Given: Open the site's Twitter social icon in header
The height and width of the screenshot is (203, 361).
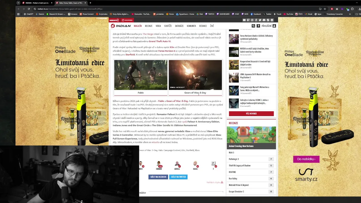Looking at the screenshot, I should click(x=260, y=20).
